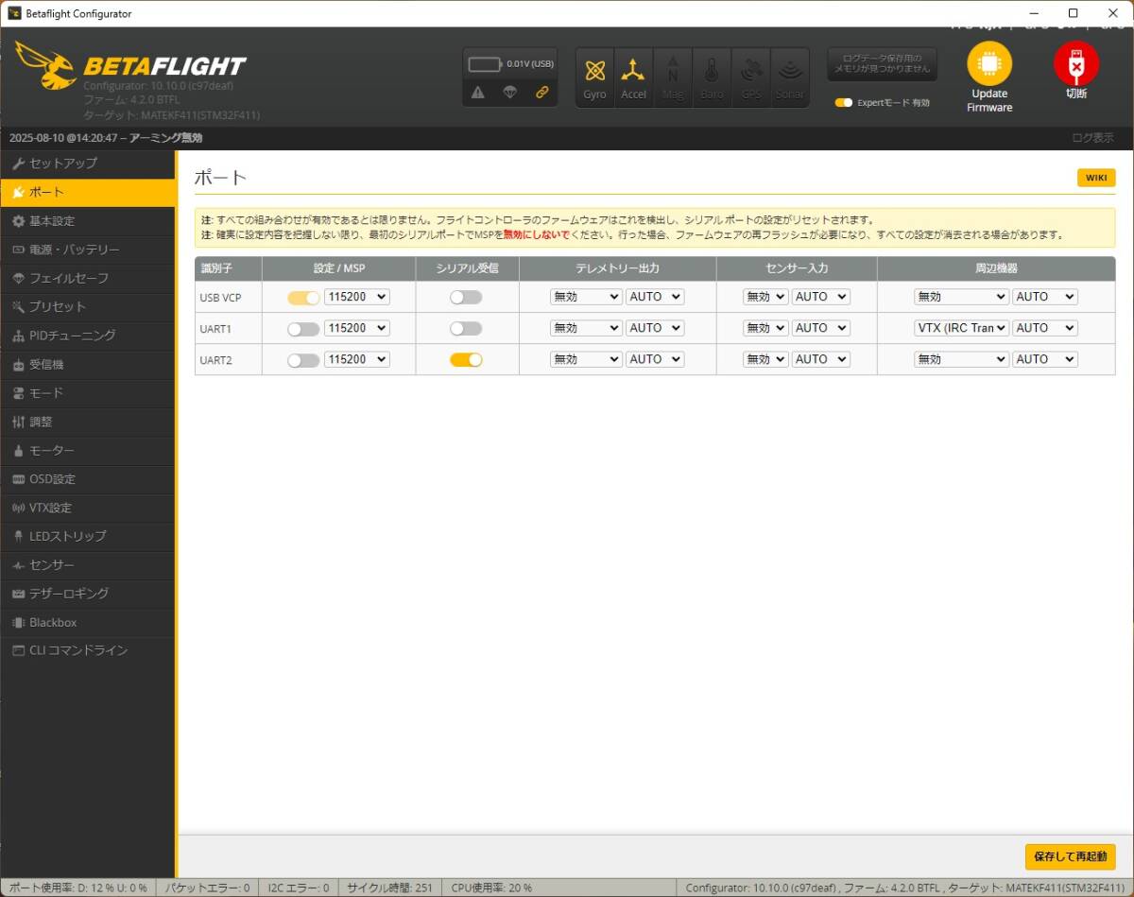Click 保存して再起動 button
Viewport: 1134px width, 897px height.
[x=1071, y=857]
